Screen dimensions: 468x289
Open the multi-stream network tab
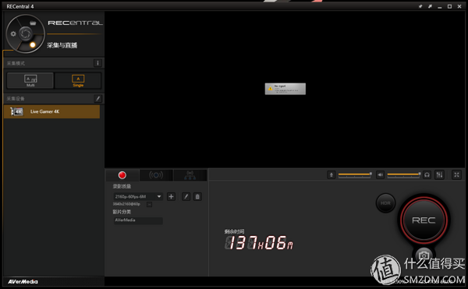(x=190, y=175)
